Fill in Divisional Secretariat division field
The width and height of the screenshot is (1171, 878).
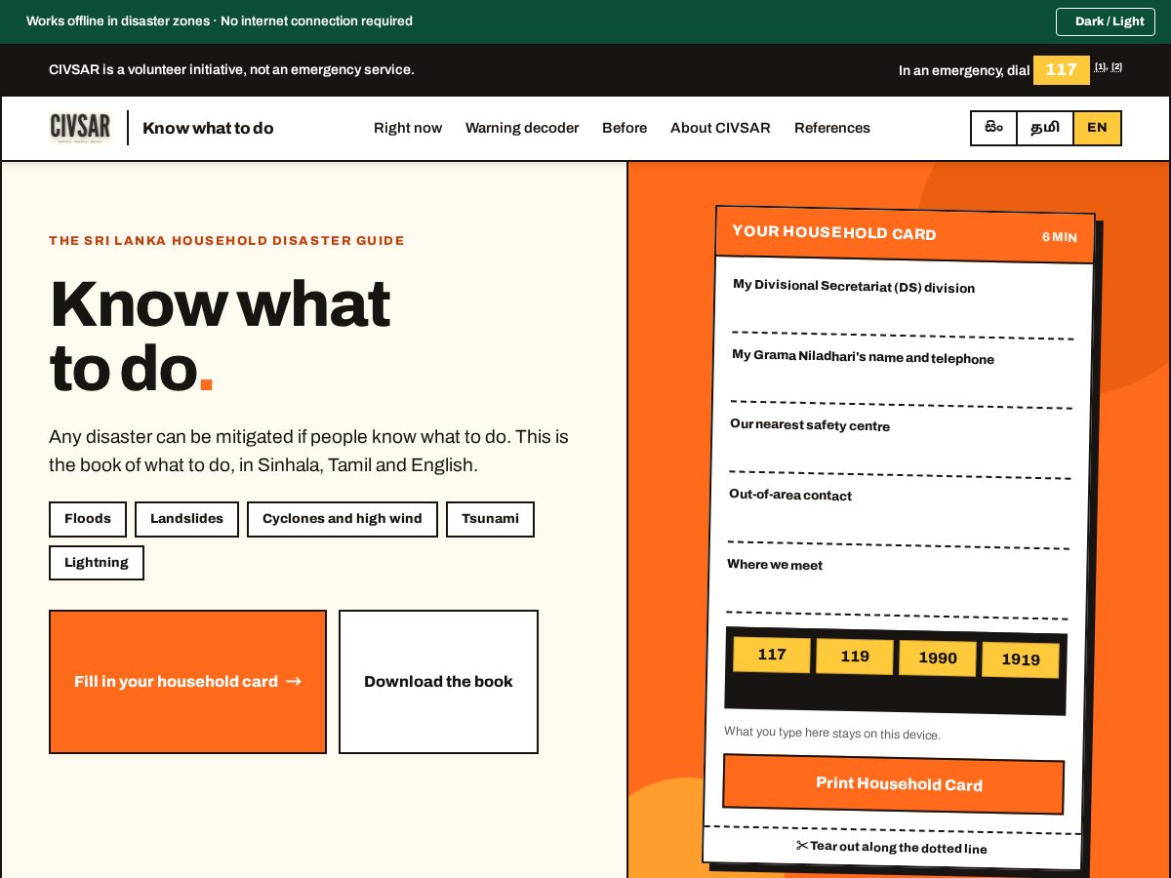click(903, 317)
